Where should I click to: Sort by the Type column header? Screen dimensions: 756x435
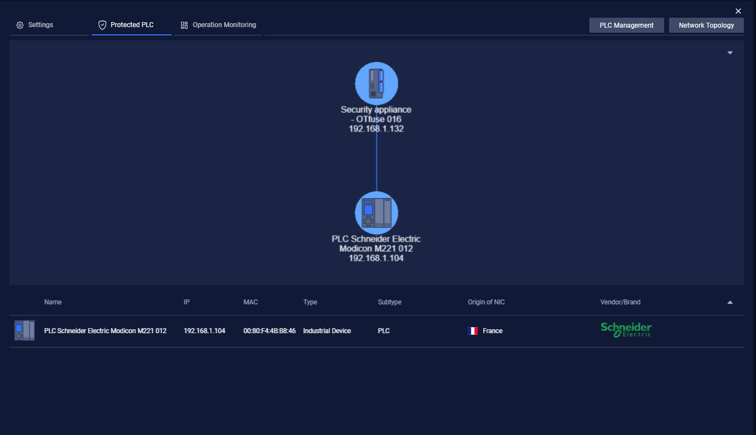(310, 302)
